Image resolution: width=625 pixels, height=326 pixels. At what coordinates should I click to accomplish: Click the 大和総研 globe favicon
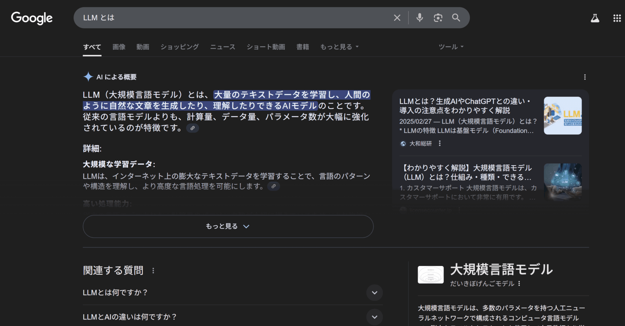point(403,144)
